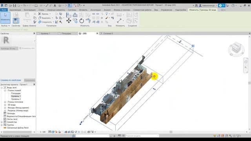
Task: Click the Изменить тип button
Action: coord(27,48)
